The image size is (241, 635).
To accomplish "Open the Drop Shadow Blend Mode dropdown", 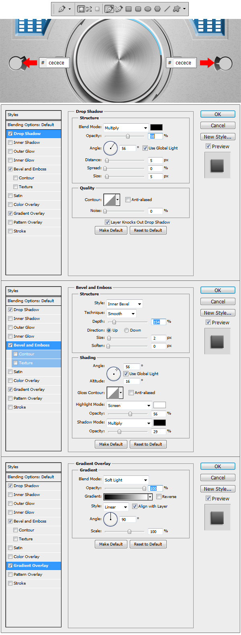I will click(x=126, y=128).
